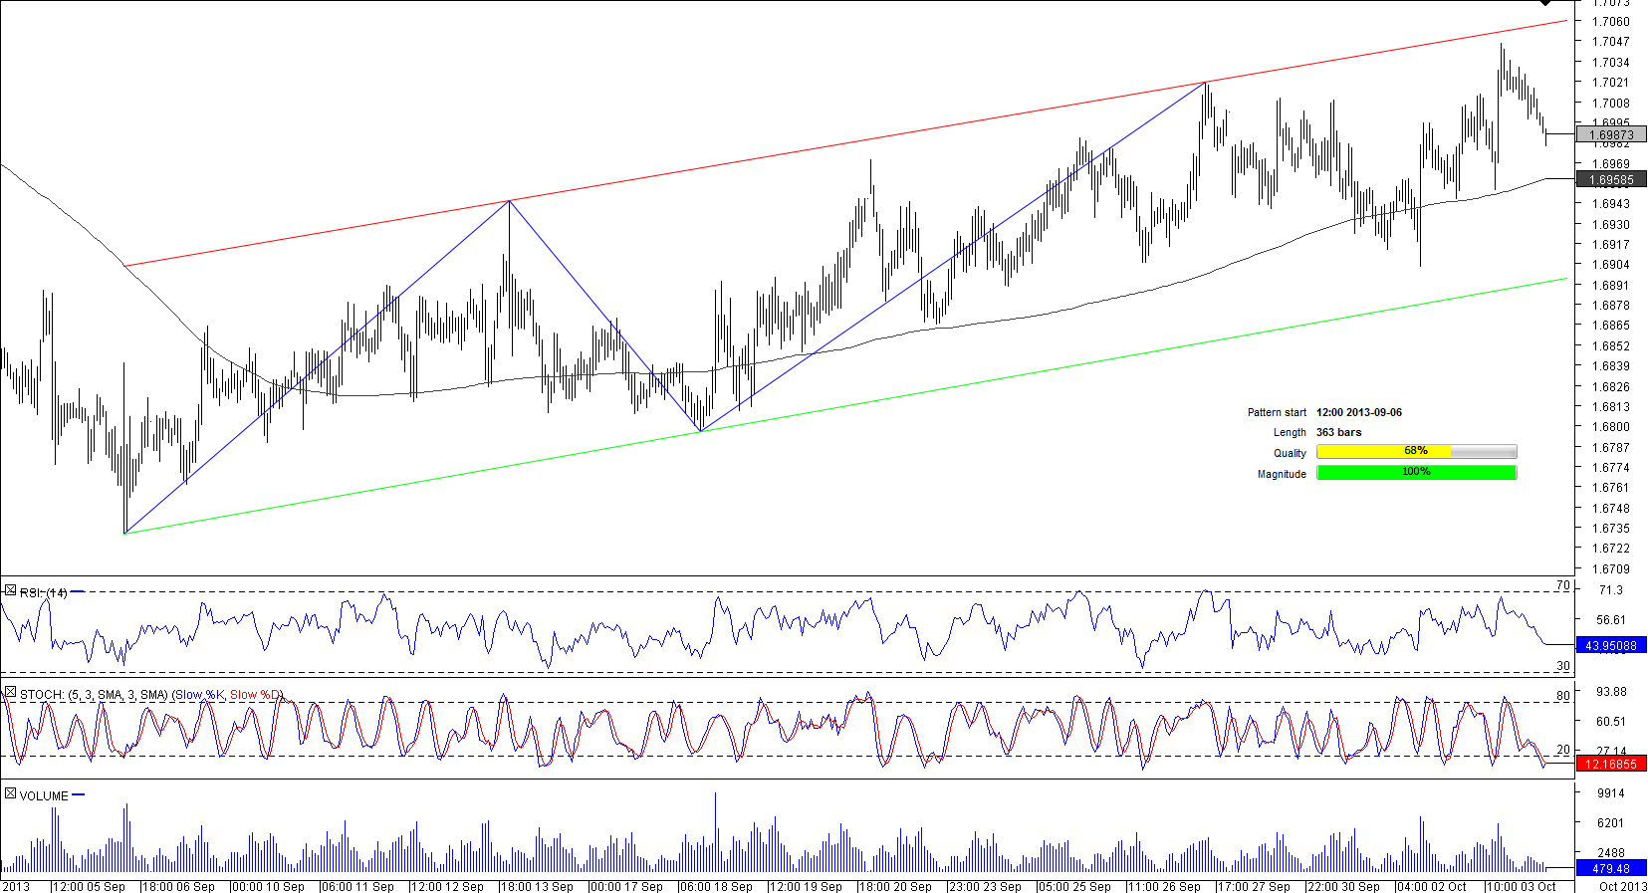Click the 06:00 18 Sep time label
Screen dimensions: 1648x893
[x=716, y=887]
